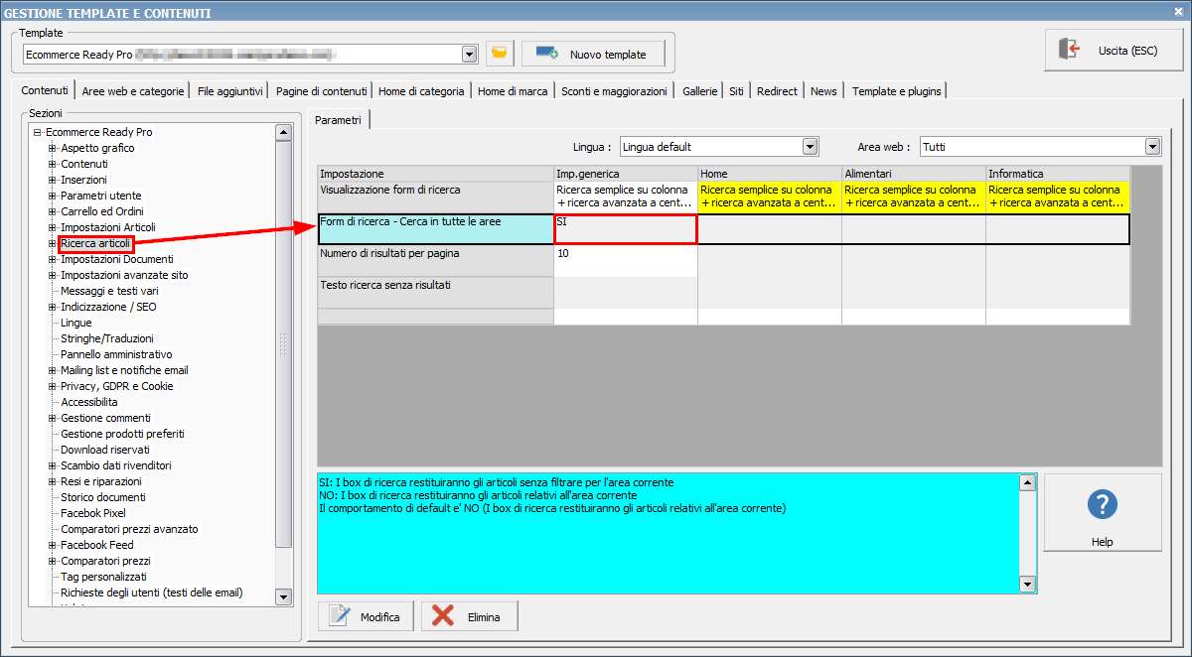Viewport: 1192px width, 657px height.
Task: Open the Sconti e maggiorazioni tab
Action: click(x=614, y=91)
